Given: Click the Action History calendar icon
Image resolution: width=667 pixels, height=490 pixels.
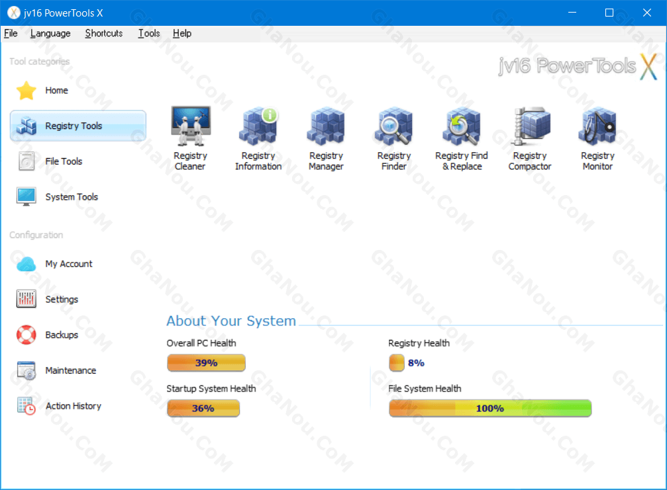Looking at the screenshot, I should (26, 406).
